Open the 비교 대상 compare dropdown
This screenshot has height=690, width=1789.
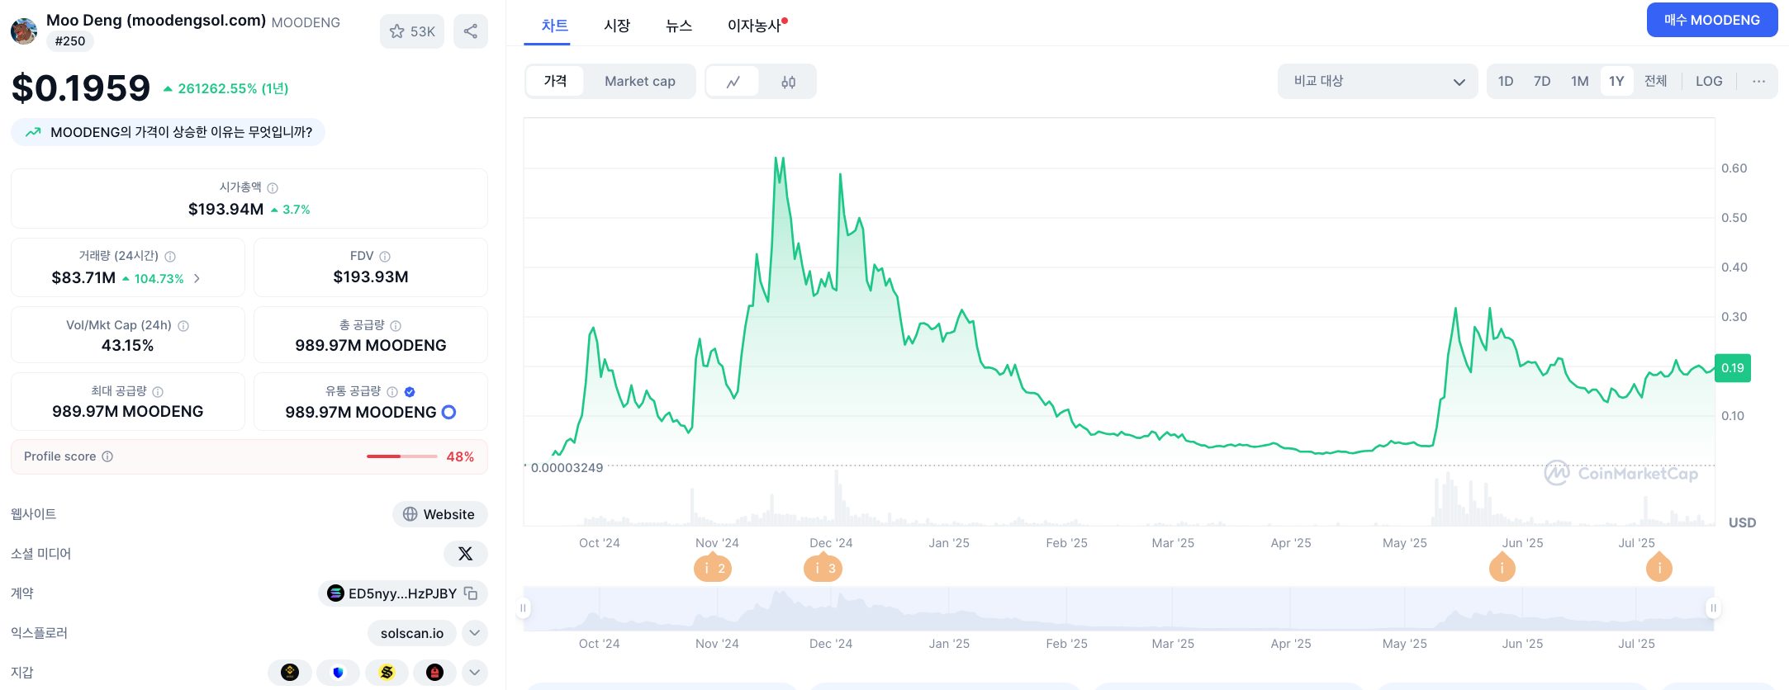pos(1378,81)
